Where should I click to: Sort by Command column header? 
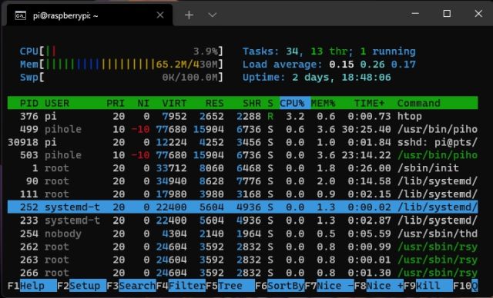pyautogui.click(x=419, y=103)
